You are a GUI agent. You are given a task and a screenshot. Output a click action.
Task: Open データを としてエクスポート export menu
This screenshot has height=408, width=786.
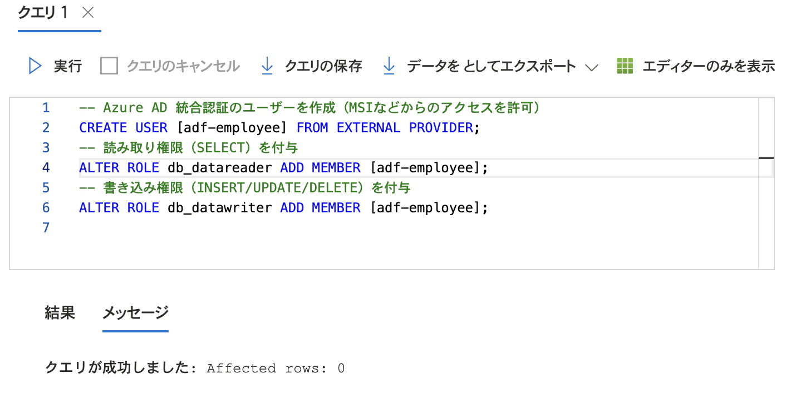click(x=492, y=66)
